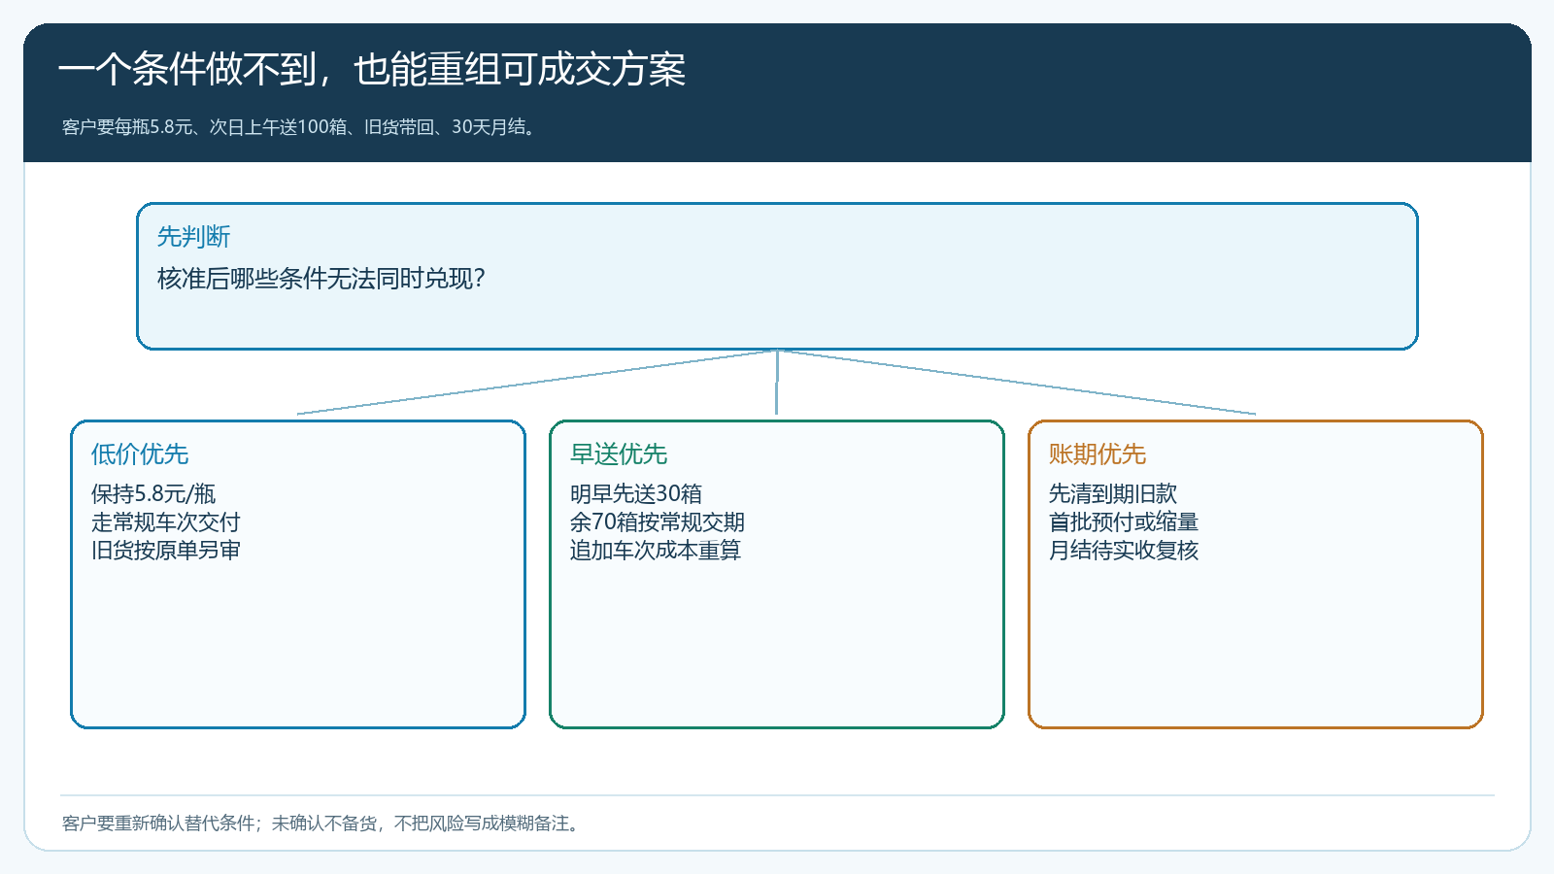Click the 低价优先 card heading
The width and height of the screenshot is (1554, 874).
pos(140,454)
